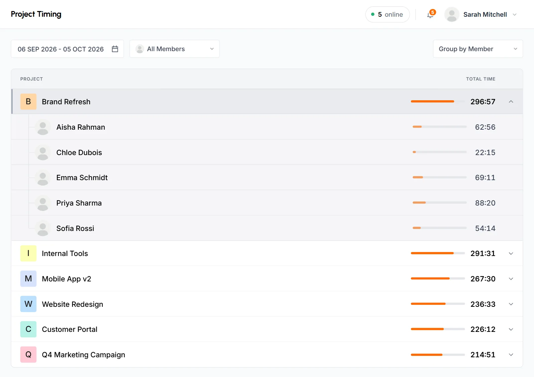
Task: Click the 214:51 total time value
Action: [483, 355]
